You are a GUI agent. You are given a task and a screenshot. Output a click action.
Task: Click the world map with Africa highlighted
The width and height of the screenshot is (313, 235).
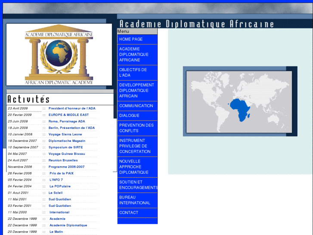pyautogui.click(x=239, y=102)
